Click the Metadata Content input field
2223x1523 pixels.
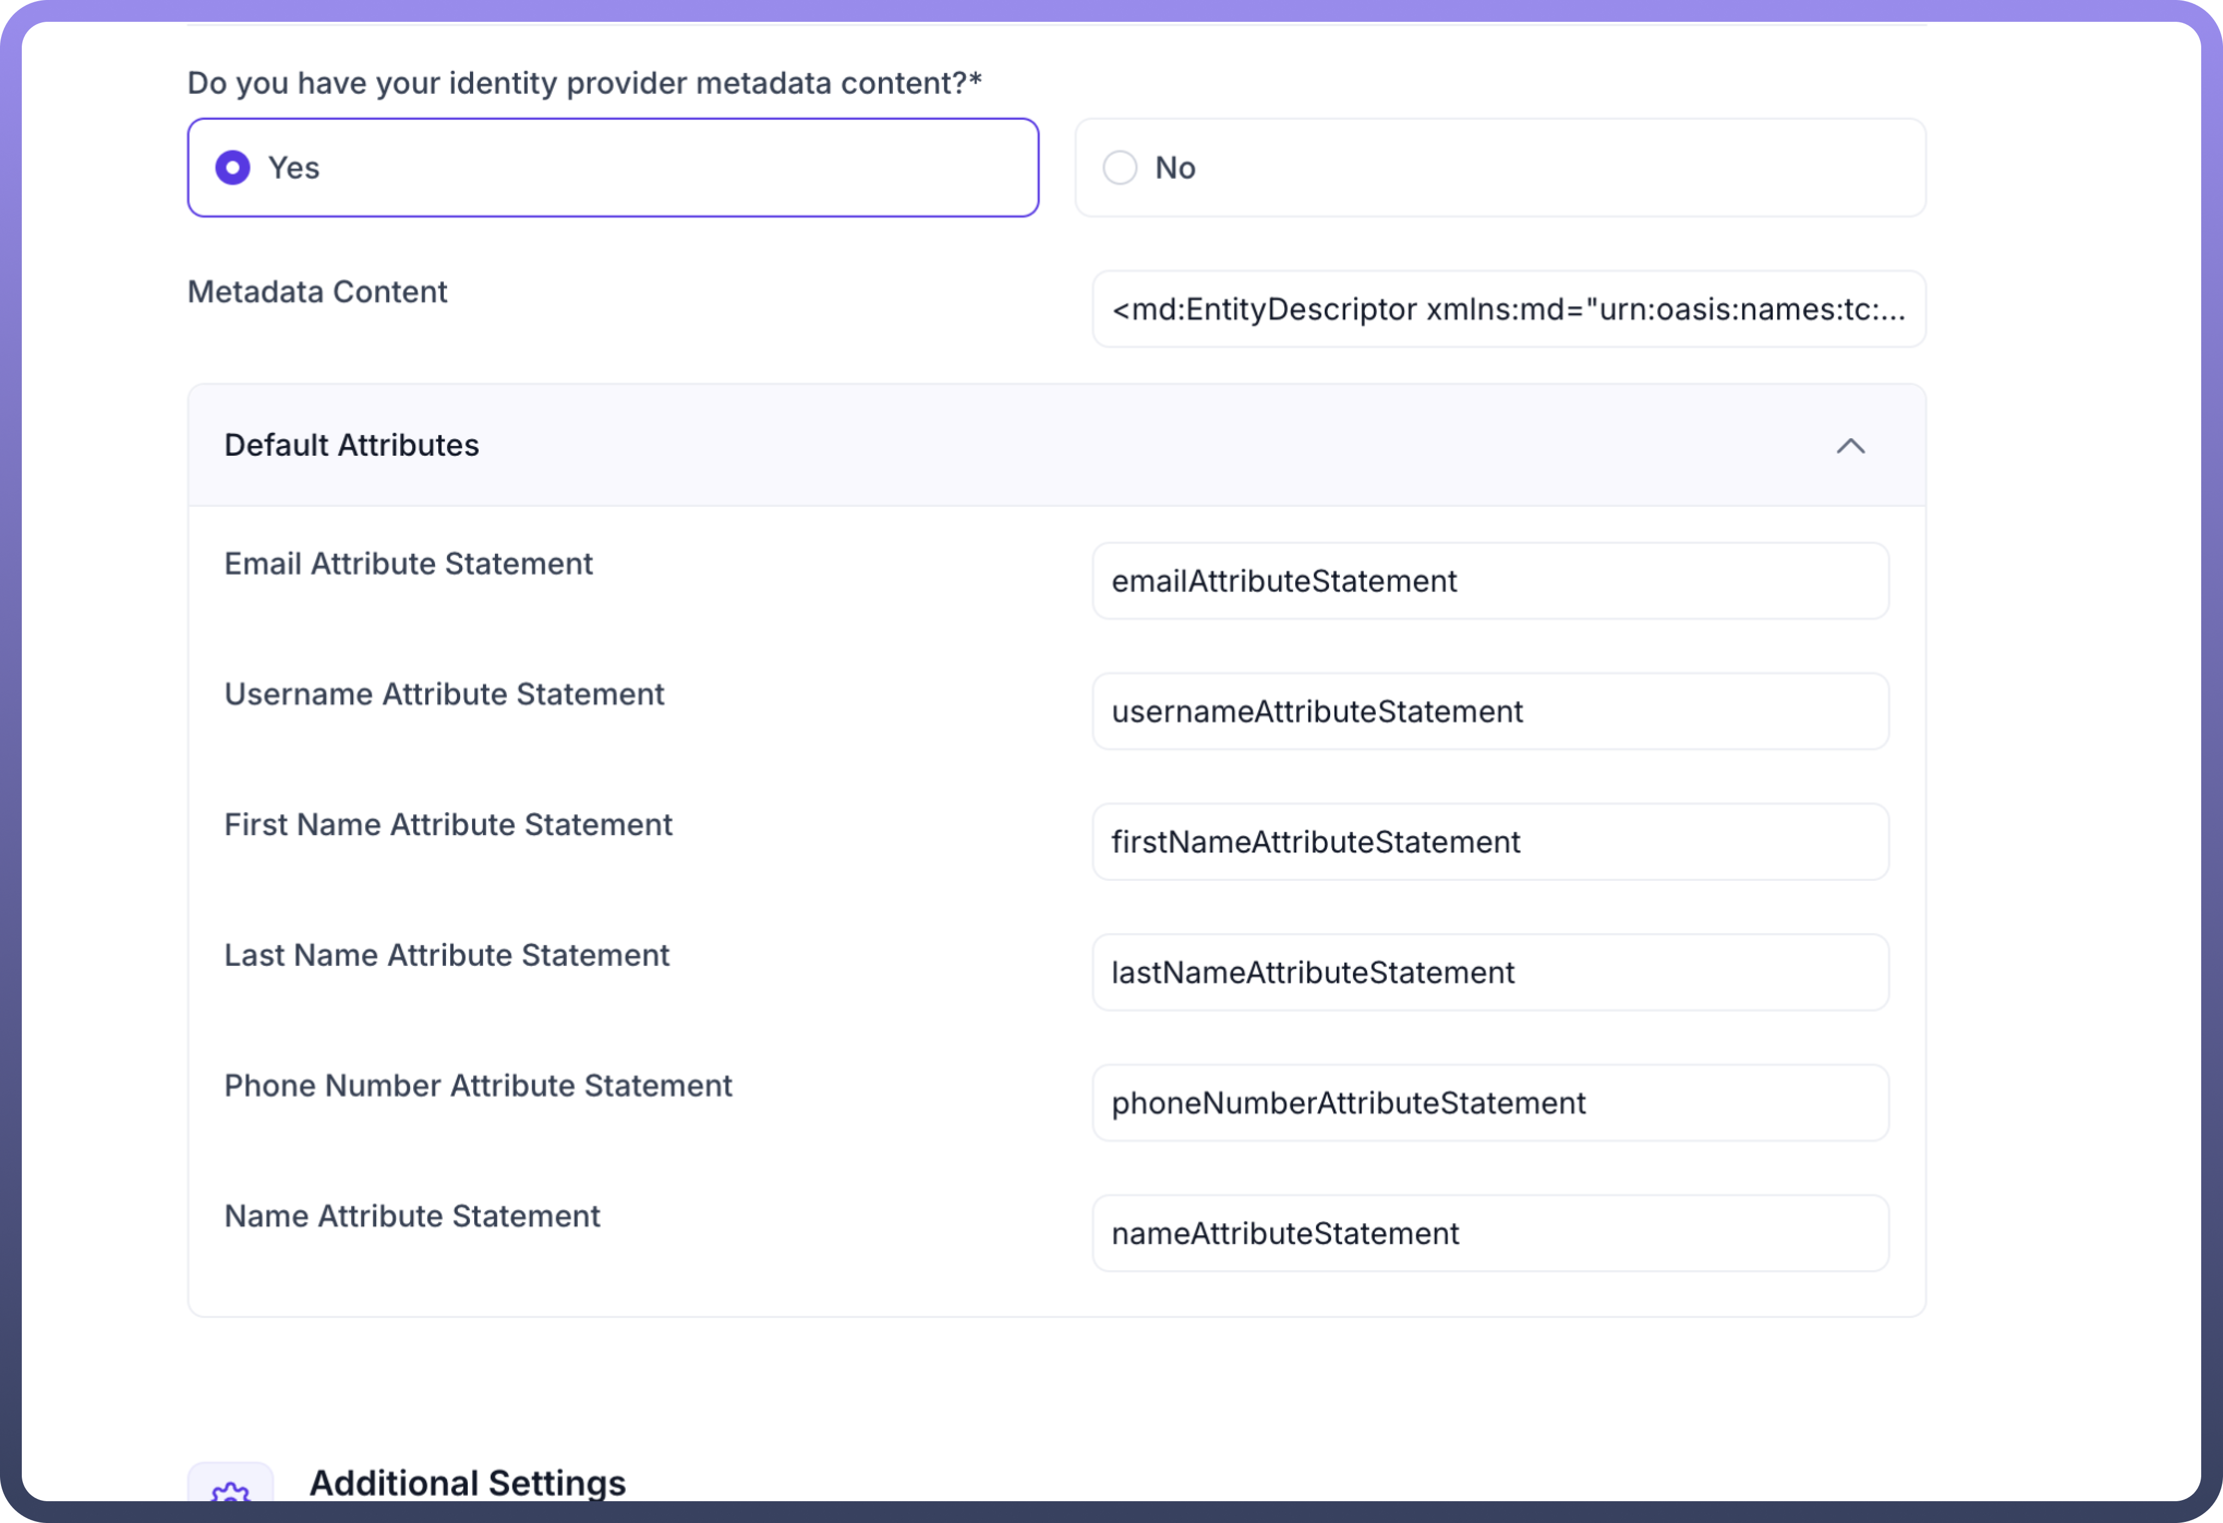tap(1507, 310)
